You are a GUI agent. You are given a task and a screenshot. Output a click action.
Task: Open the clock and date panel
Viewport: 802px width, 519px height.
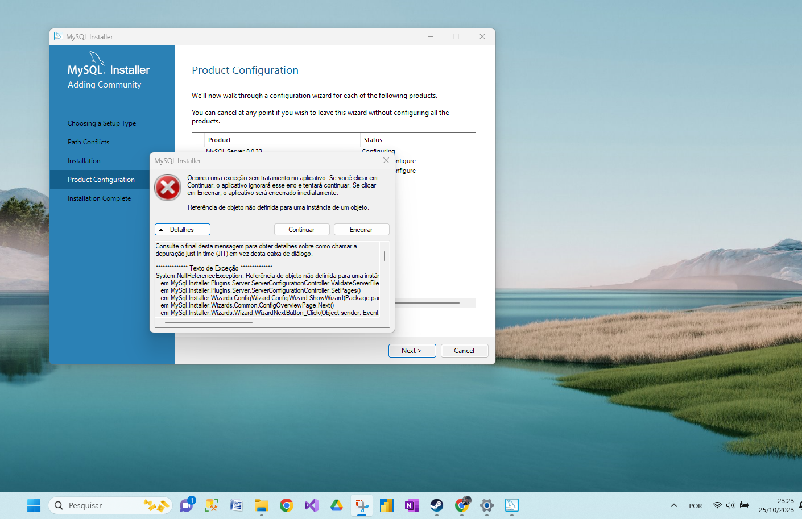776,505
